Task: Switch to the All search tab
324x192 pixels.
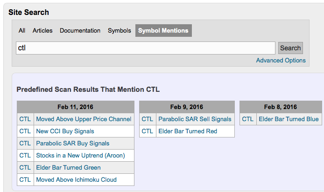Action: coord(22,31)
